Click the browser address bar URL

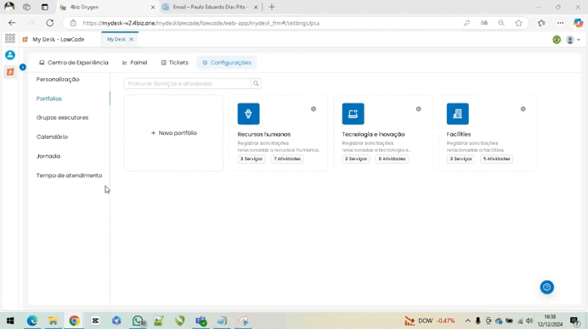[x=201, y=23]
